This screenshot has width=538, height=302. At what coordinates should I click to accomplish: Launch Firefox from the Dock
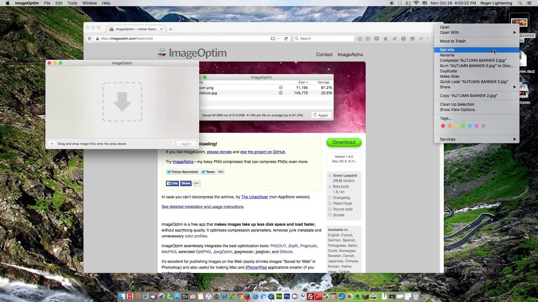(x=247, y=296)
